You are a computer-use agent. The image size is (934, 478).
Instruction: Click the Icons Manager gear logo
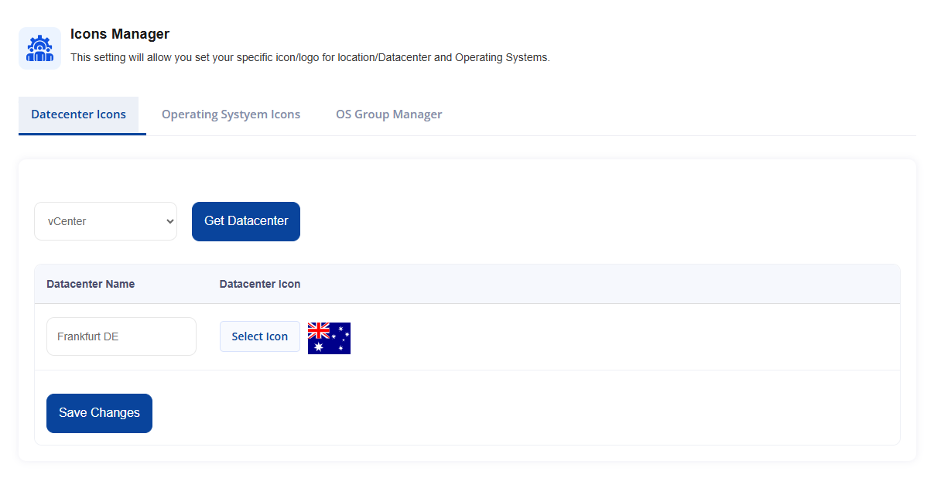pyautogui.click(x=39, y=48)
